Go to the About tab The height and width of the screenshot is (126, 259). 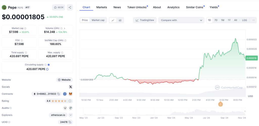(x=157, y=7)
